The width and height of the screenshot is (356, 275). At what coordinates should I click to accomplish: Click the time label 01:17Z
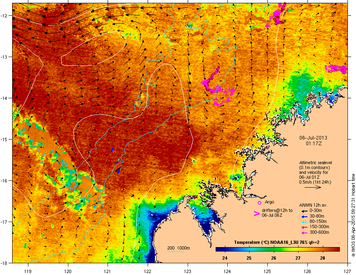314,144
